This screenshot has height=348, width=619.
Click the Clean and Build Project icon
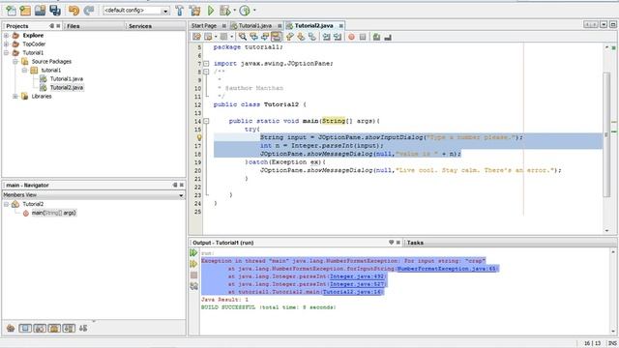point(194,11)
